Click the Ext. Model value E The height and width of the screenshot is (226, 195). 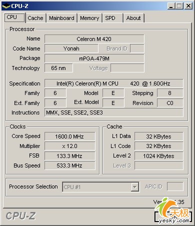coord(113,103)
